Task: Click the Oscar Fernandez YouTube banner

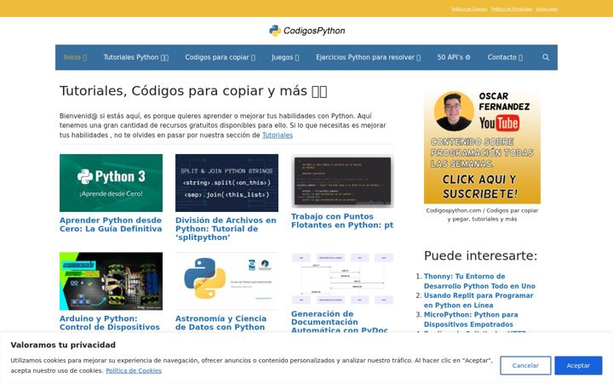Action: pos(482,147)
